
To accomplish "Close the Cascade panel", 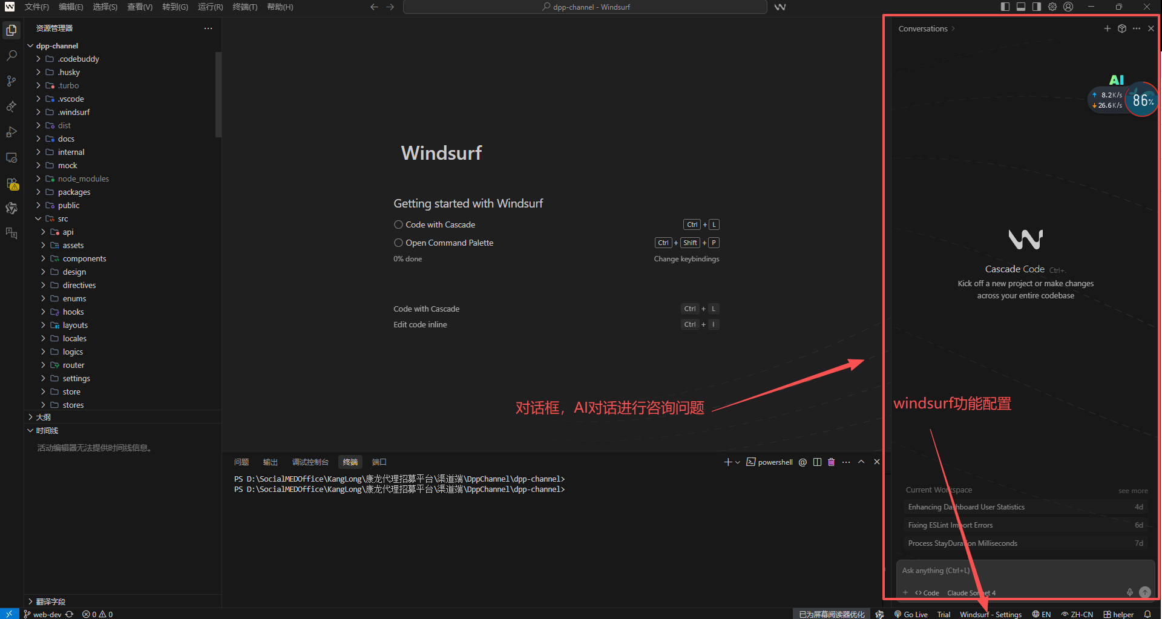I will (x=1151, y=28).
